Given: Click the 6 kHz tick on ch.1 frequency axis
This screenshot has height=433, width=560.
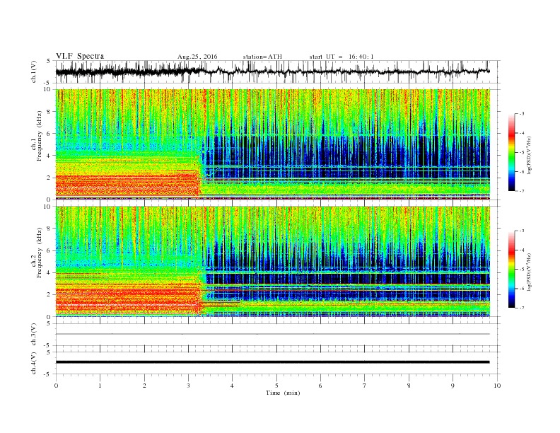Looking at the screenshot, I should pyautogui.click(x=49, y=134).
